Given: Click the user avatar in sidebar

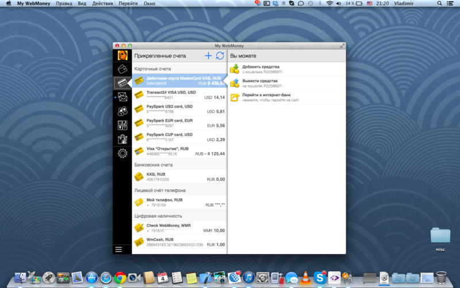Looking at the screenshot, I should tap(122, 56).
